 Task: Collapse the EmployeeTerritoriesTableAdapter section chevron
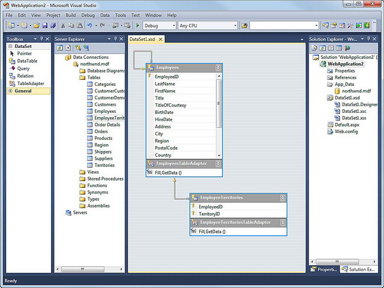pos(283,223)
